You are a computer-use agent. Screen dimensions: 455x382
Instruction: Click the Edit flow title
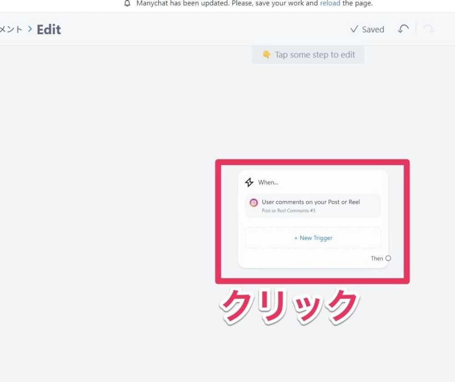[x=49, y=30]
